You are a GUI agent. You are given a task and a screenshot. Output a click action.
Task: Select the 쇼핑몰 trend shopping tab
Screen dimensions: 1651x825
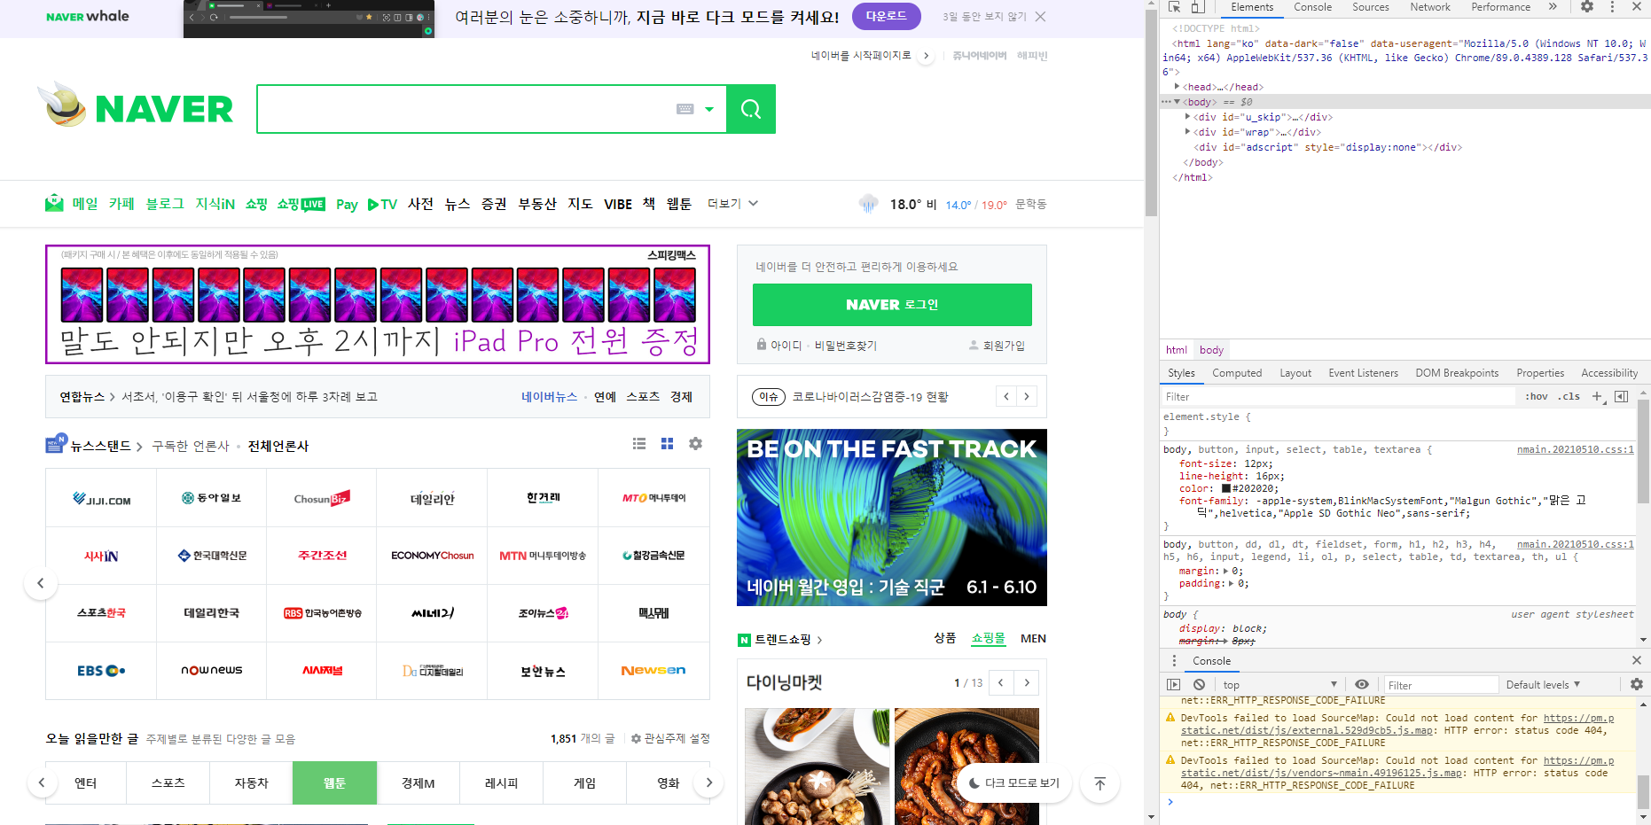pyautogui.click(x=989, y=638)
